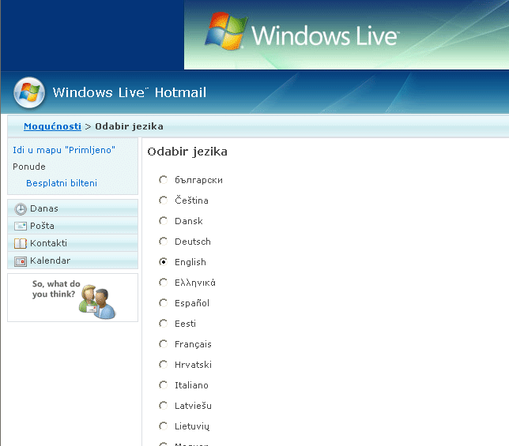Select the Lietuvių radio button
This screenshot has height=446, width=509.
pyautogui.click(x=164, y=426)
